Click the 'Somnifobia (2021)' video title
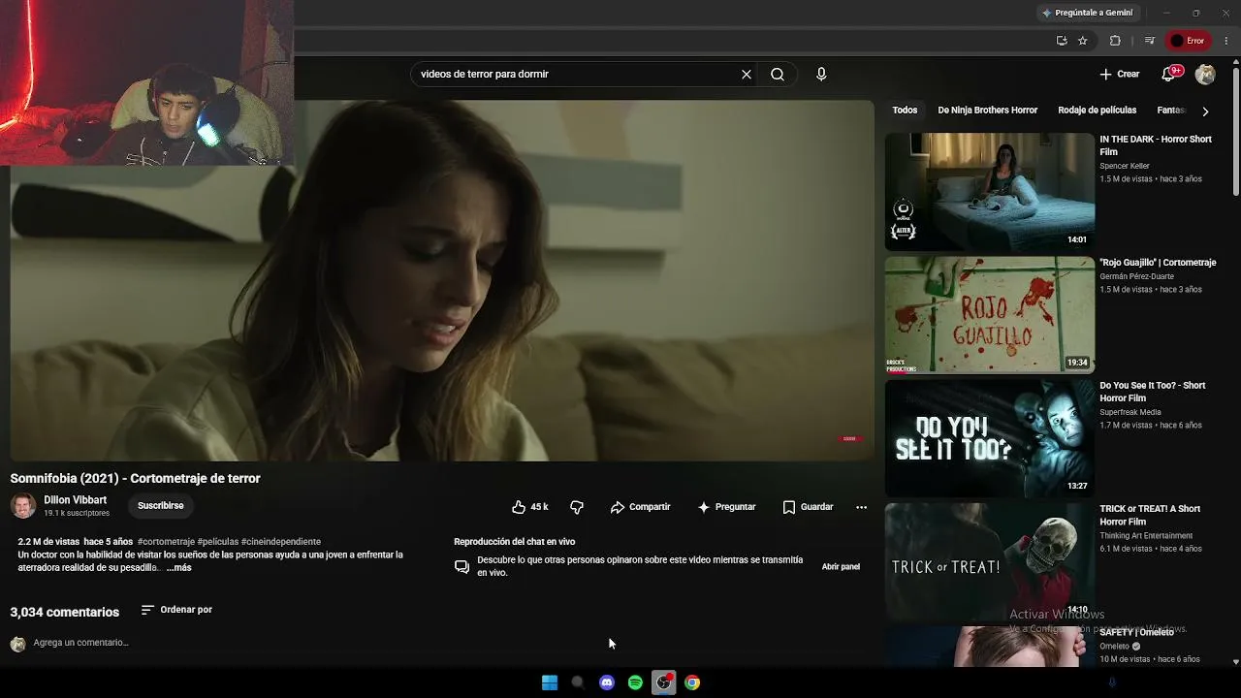 coord(135,478)
